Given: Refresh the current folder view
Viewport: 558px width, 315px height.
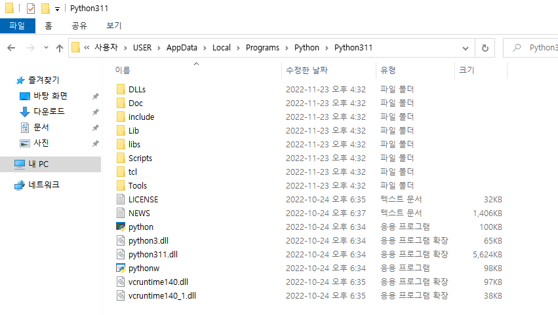Looking at the screenshot, I should coord(485,48).
